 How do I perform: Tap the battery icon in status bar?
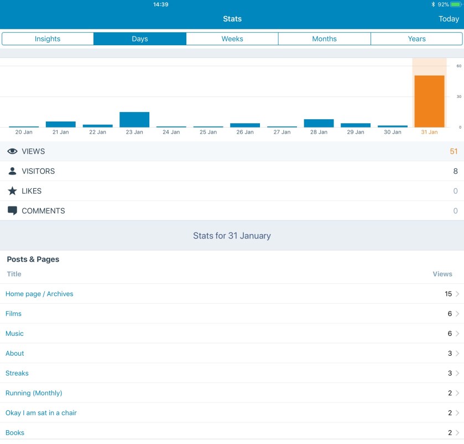pos(456,4)
